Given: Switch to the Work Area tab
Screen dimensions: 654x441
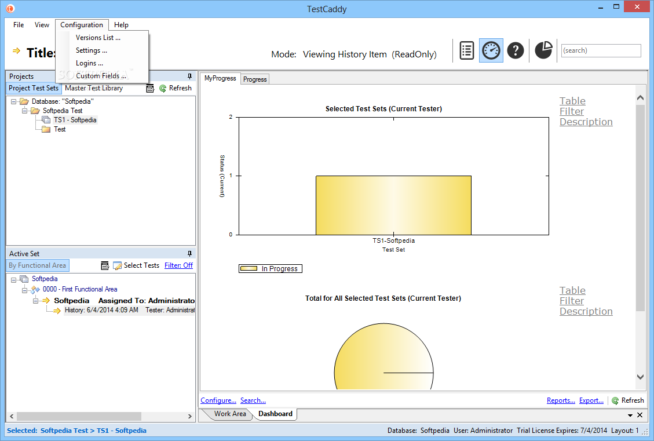Looking at the screenshot, I should pyautogui.click(x=230, y=414).
